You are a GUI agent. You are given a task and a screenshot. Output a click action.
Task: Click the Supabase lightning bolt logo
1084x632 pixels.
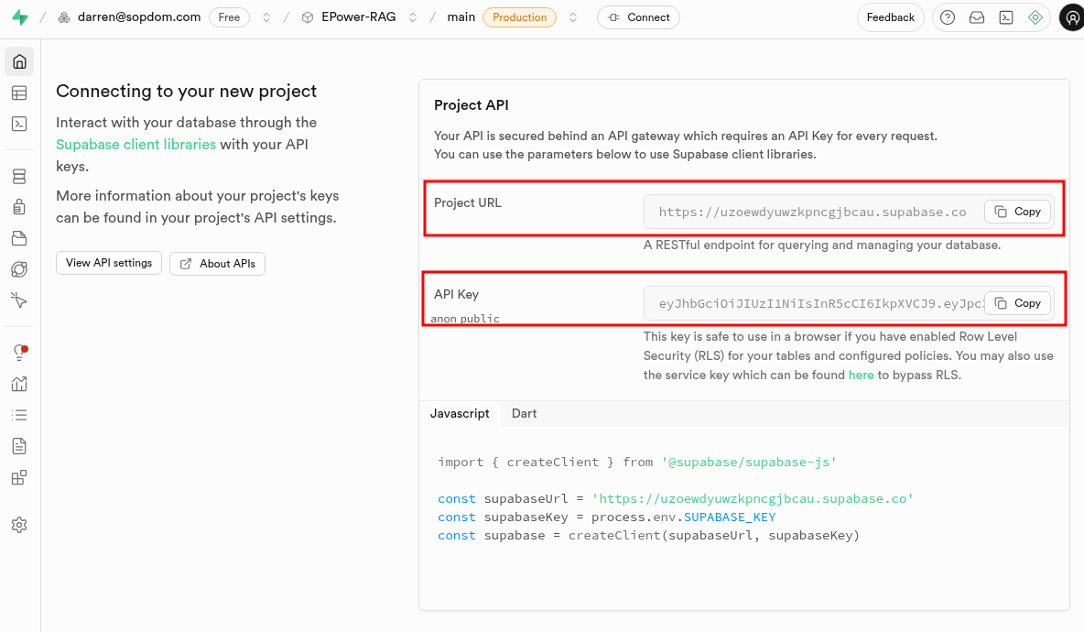20,17
